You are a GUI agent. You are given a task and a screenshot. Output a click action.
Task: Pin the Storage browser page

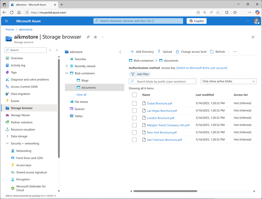click(x=88, y=37)
